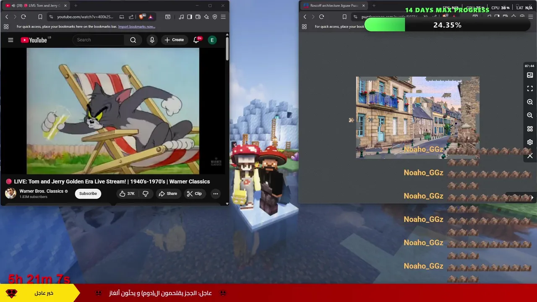
Task: Dislike the Tom and Jerry video
Action: [x=146, y=193]
